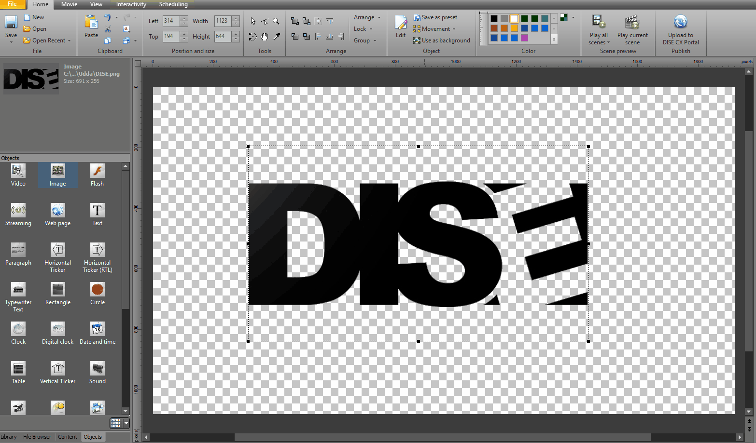Increase the Height value stepper
The width and height of the screenshot is (756, 443).
pyautogui.click(x=236, y=34)
